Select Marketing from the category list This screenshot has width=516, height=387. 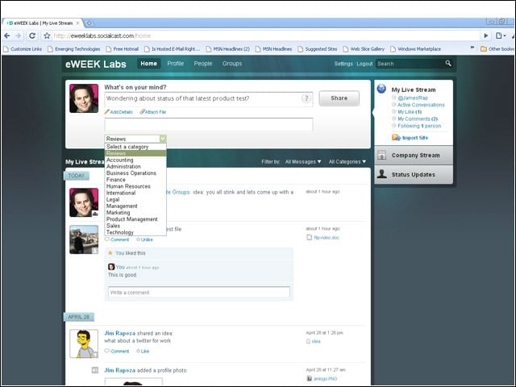[x=135, y=213]
